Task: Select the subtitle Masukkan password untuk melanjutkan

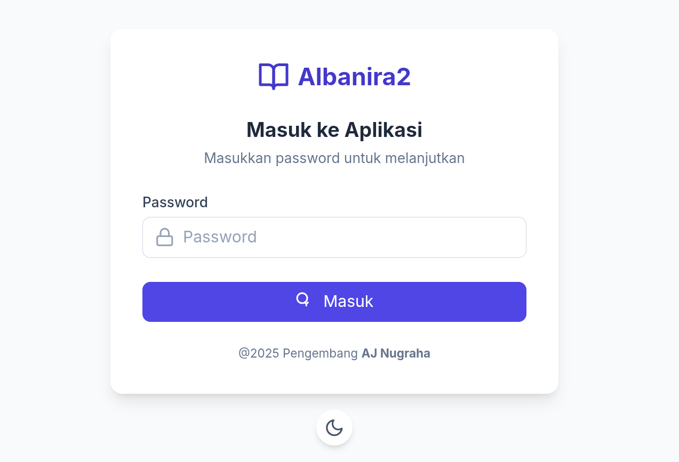Action: coord(334,158)
